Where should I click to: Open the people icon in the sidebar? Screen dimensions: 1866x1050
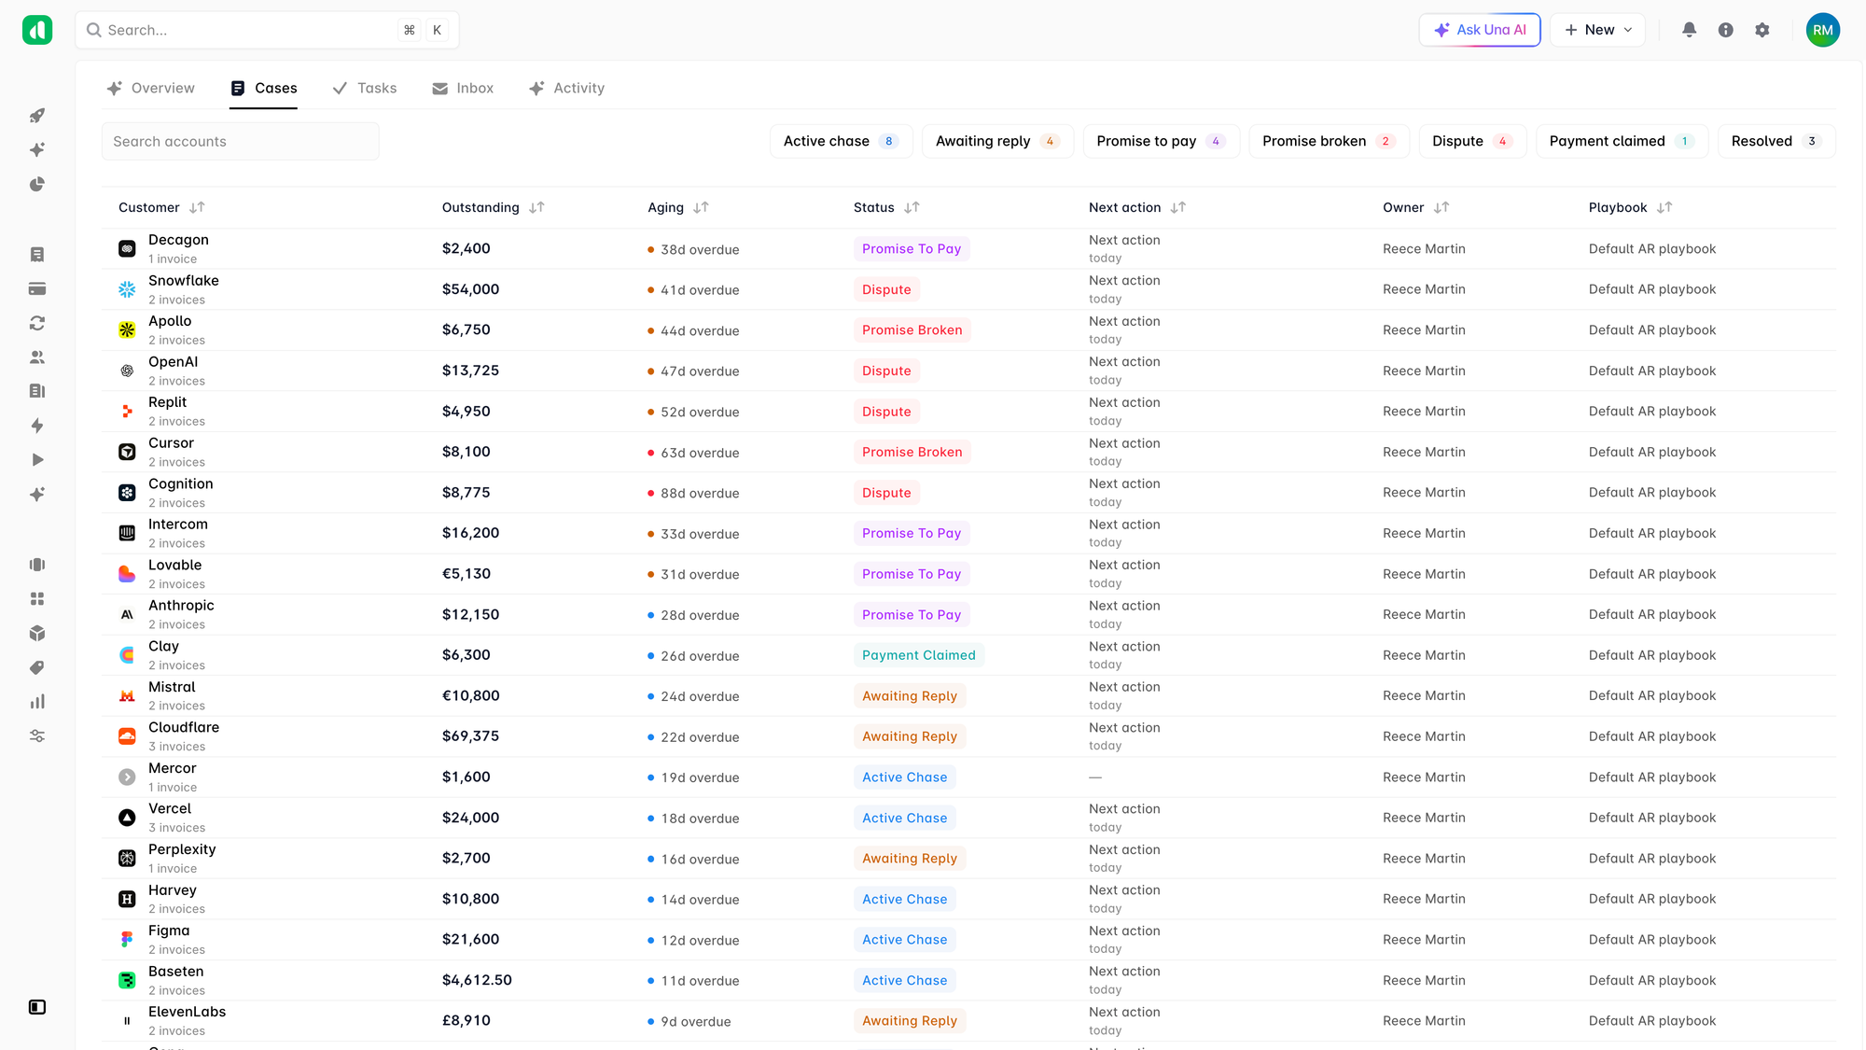[x=37, y=357]
